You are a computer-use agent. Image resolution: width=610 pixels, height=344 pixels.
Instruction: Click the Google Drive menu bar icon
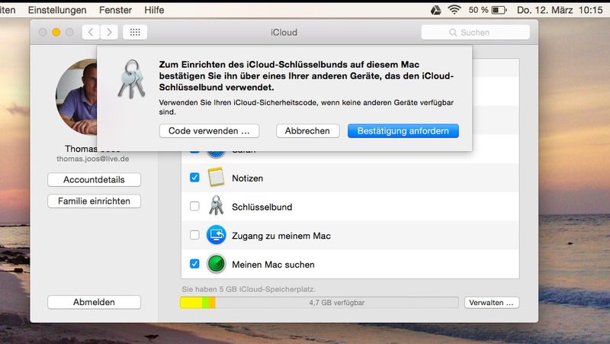(x=435, y=10)
